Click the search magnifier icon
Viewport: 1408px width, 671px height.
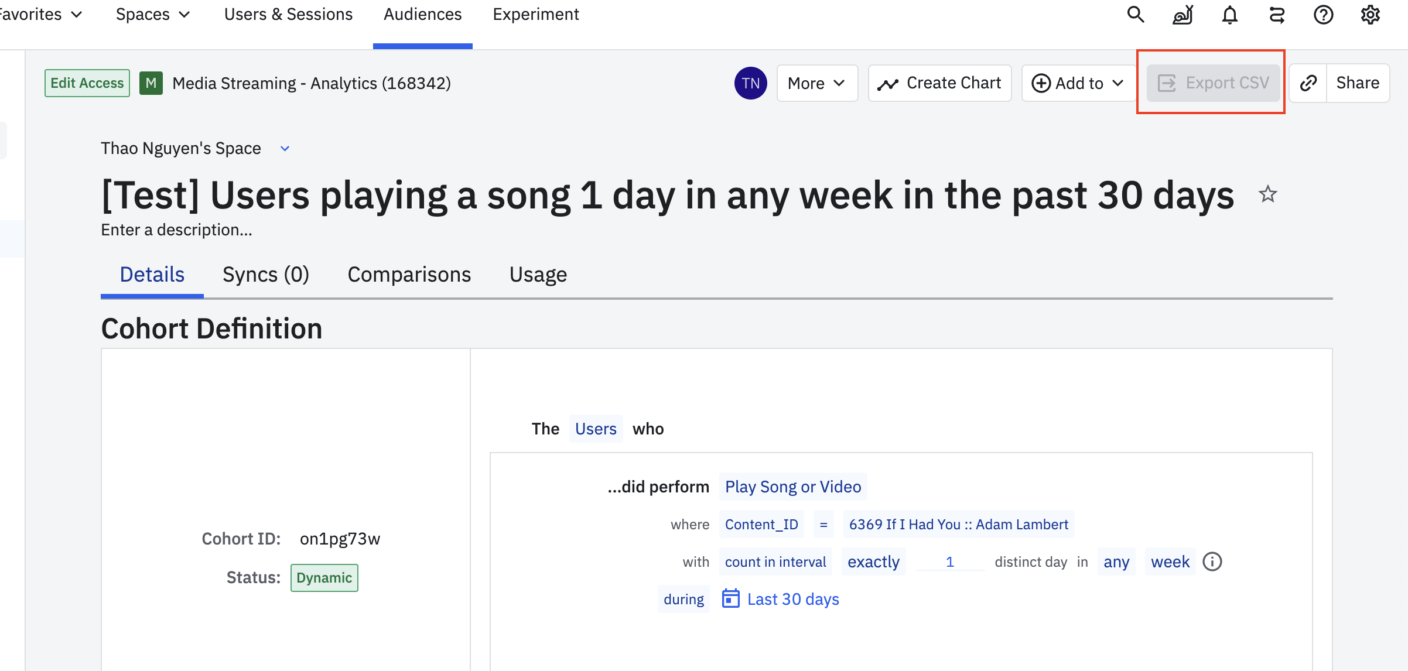pyautogui.click(x=1135, y=15)
